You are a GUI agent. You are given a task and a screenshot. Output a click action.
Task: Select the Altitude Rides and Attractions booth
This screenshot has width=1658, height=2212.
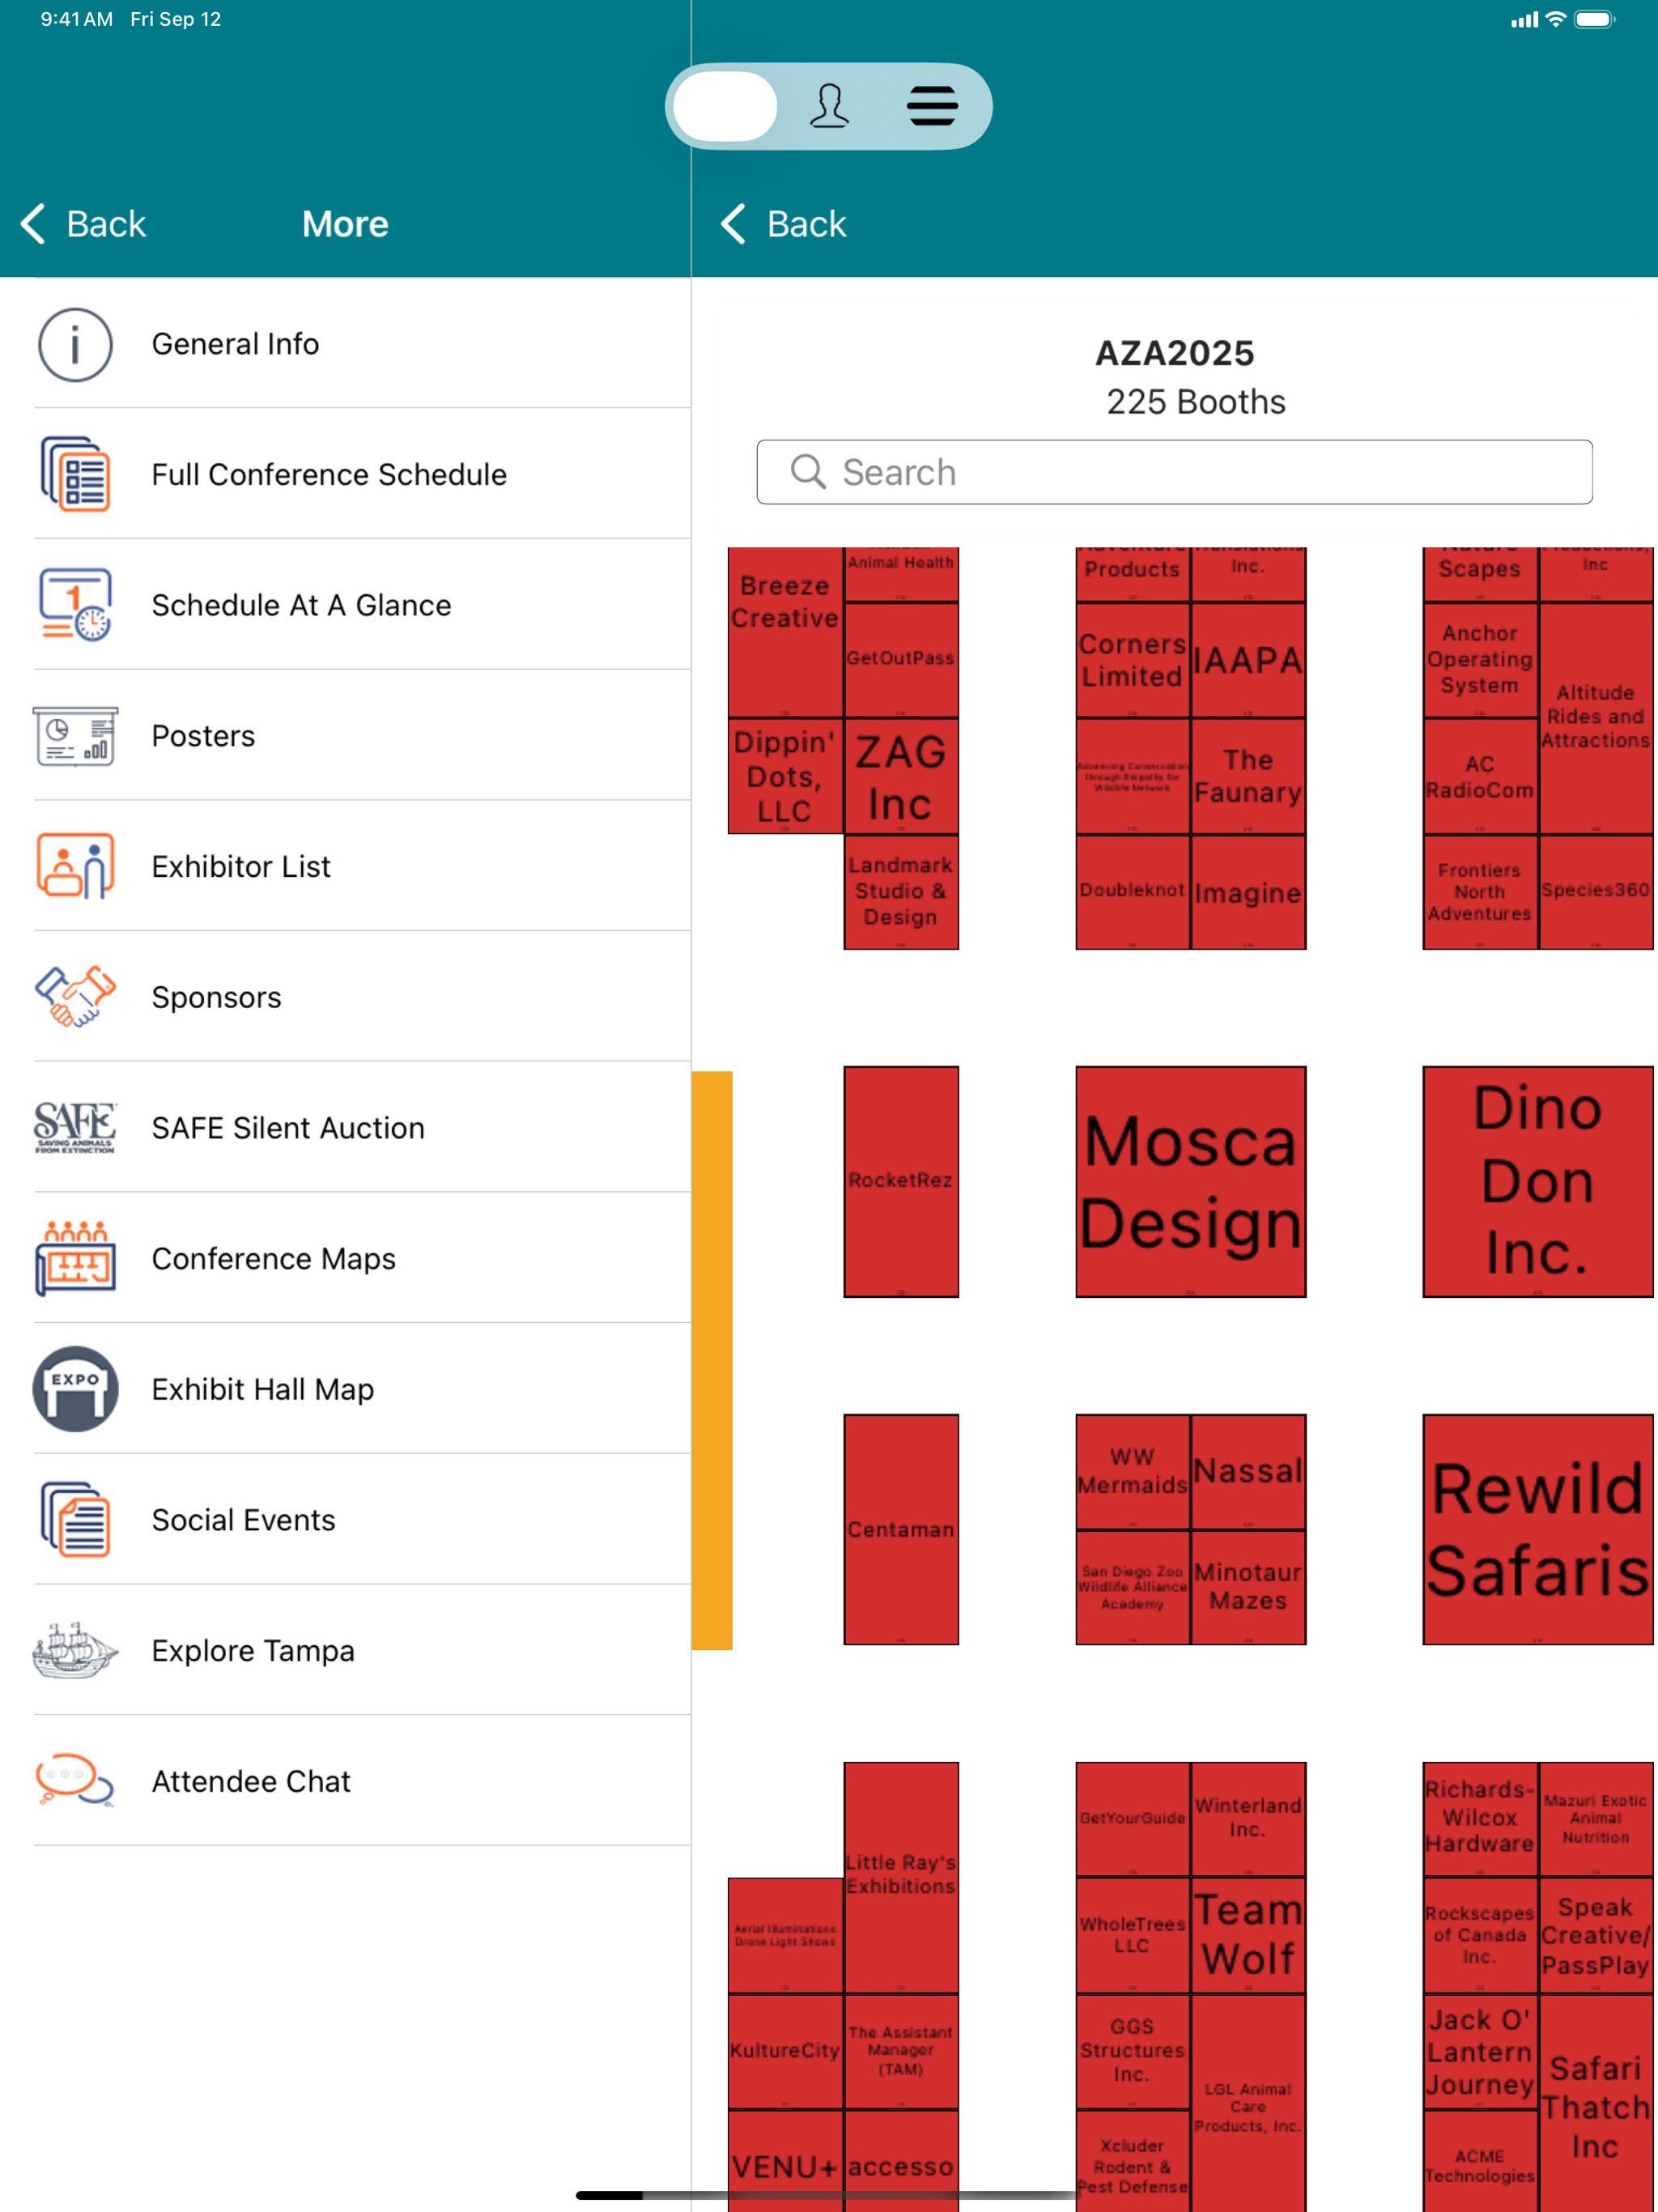pos(1596,718)
